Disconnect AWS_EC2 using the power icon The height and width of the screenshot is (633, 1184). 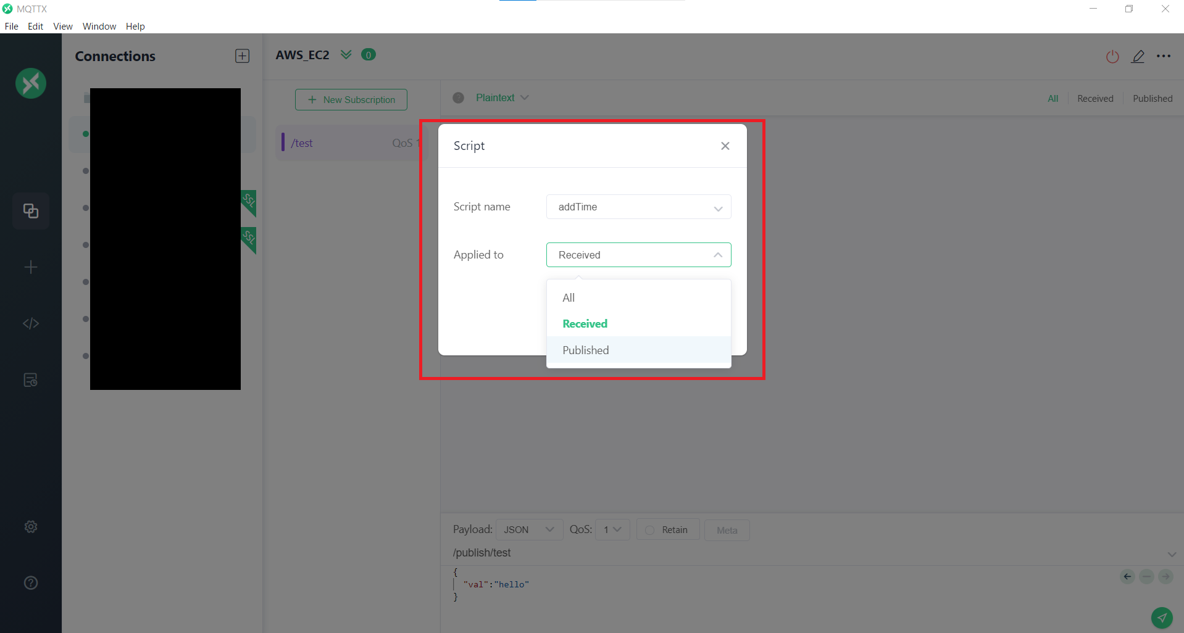pos(1112,56)
